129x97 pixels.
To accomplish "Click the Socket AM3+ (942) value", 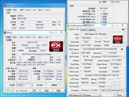I will point(32,48).
